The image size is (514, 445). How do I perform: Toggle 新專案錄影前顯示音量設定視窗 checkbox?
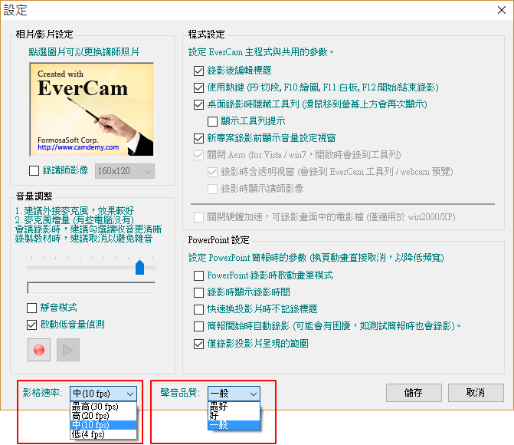[198, 138]
